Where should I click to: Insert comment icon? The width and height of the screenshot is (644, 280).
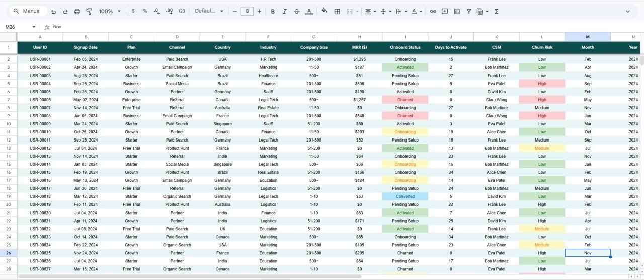click(445, 11)
